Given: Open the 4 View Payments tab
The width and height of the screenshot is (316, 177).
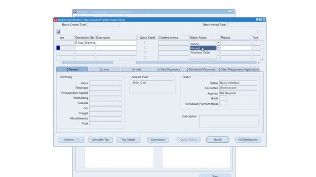Looking at the screenshot, I should 169,69.
